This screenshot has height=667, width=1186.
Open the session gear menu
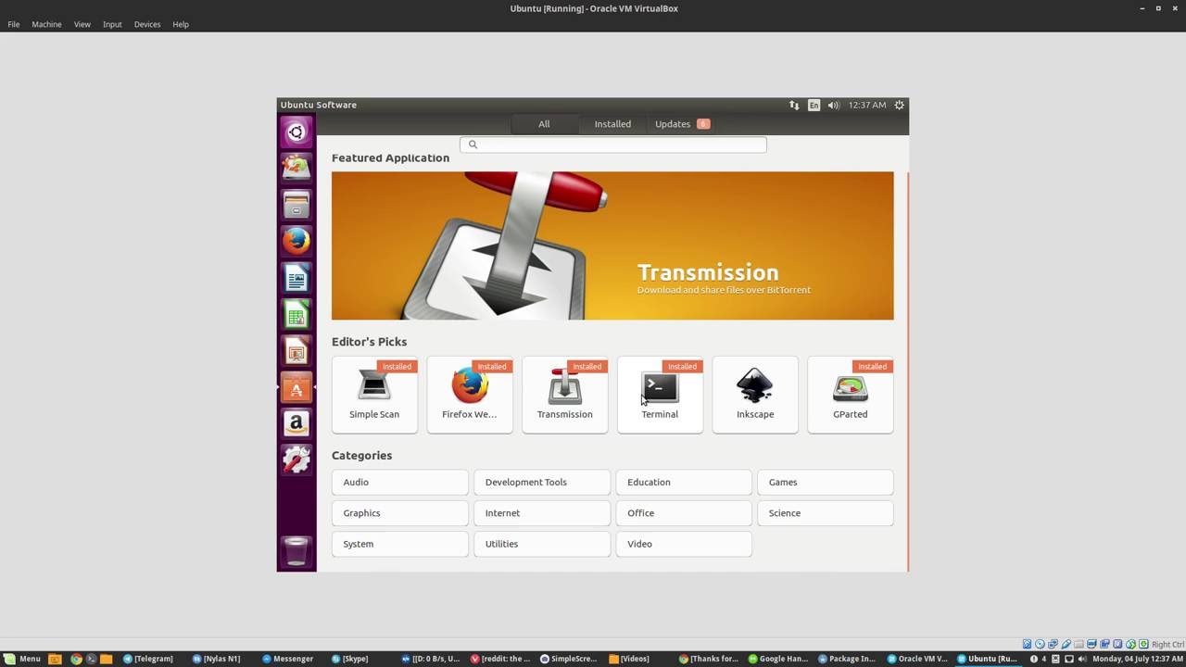pos(899,105)
